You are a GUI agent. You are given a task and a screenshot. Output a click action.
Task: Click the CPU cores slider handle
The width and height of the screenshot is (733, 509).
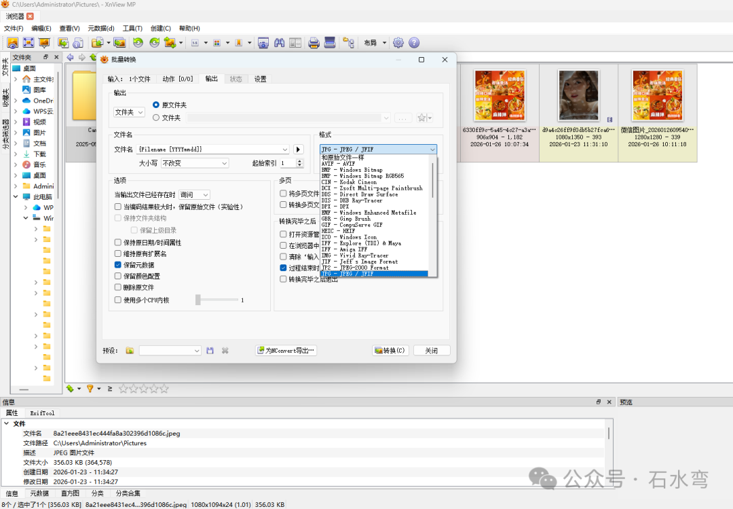(198, 300)
